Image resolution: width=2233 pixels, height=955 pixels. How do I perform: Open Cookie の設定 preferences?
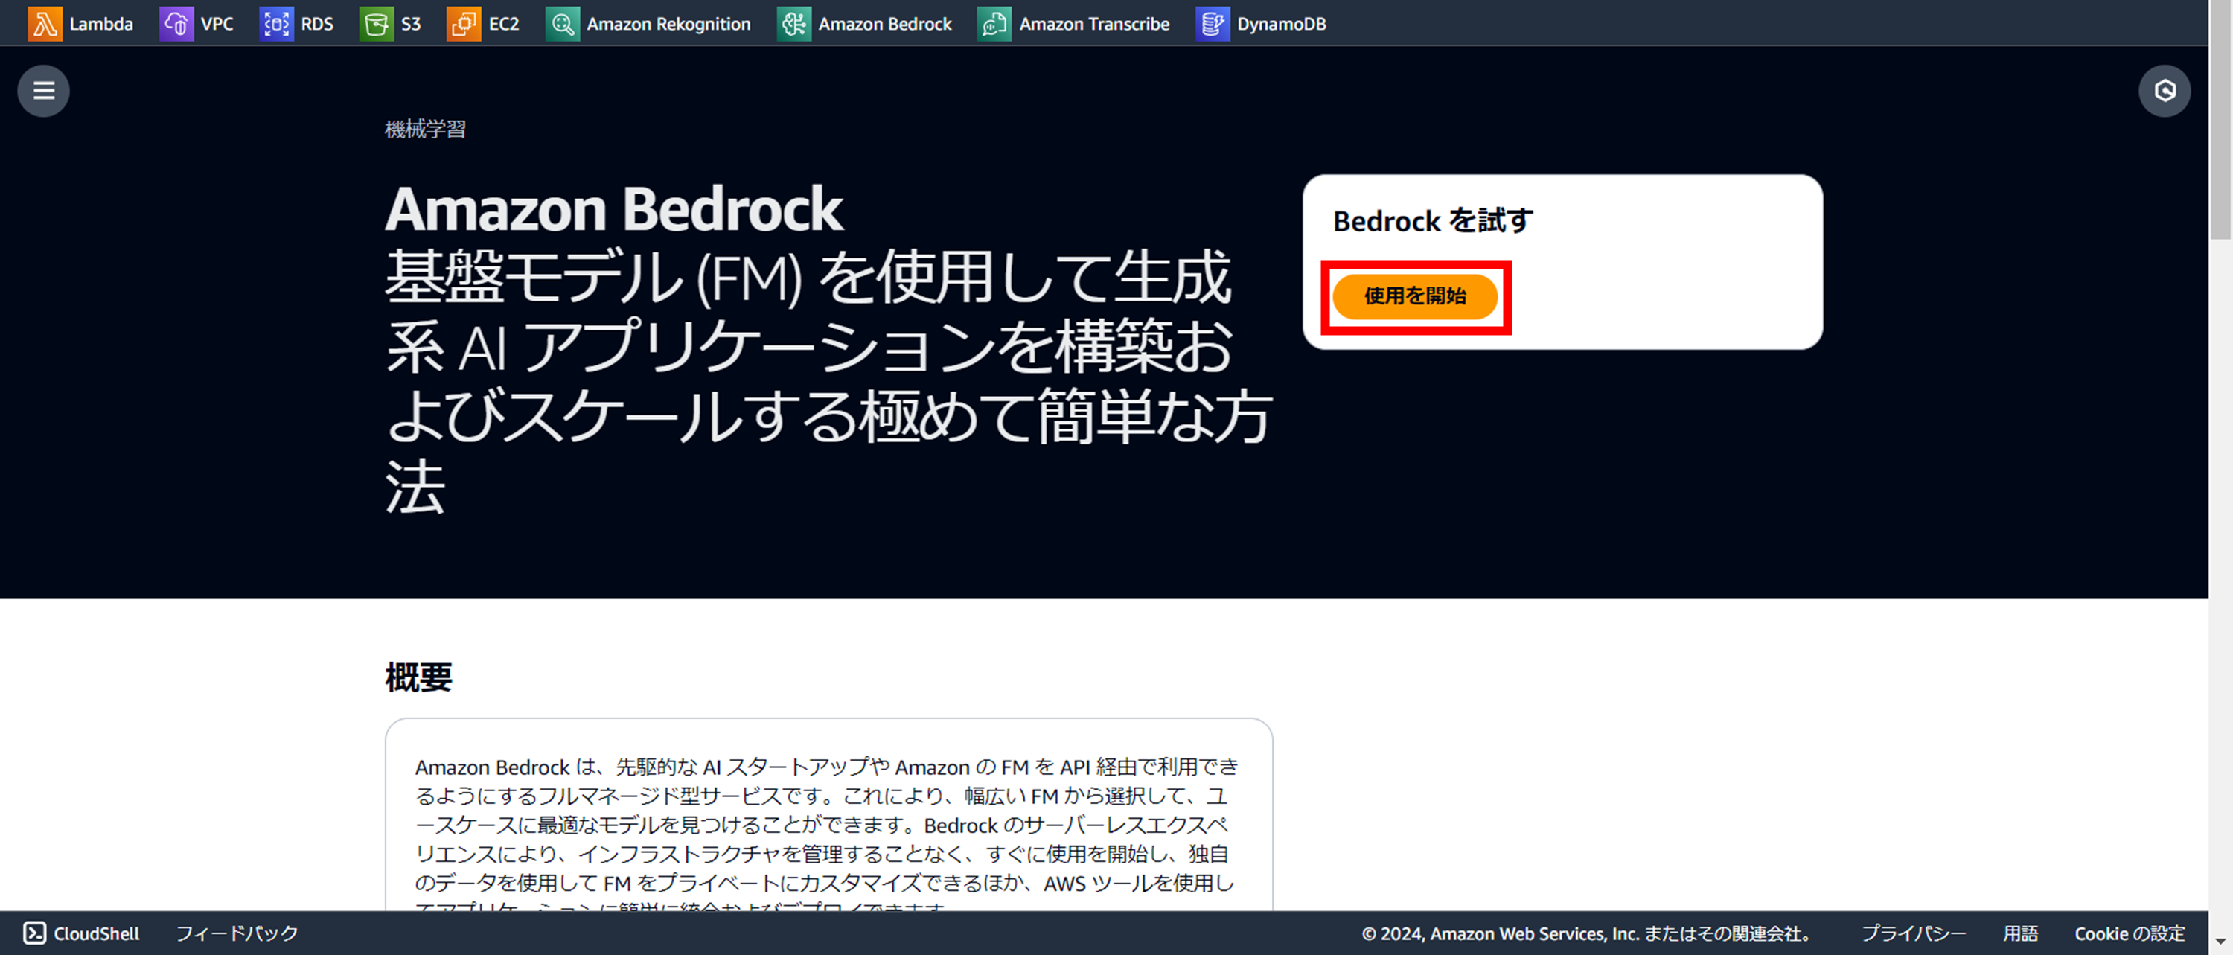click(x=2129, y=933)
